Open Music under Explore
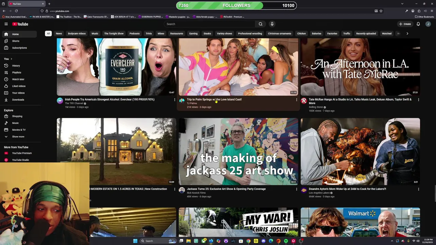Screen dimensions: 436x245 click(19, 123)
